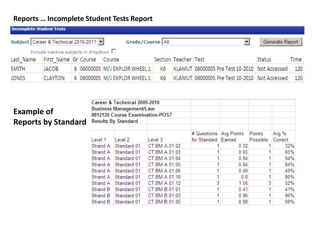312x234 pixels.
Task: Click the Subject field showing Career & Technical 2010-2011
Action: tap(65, 42)
